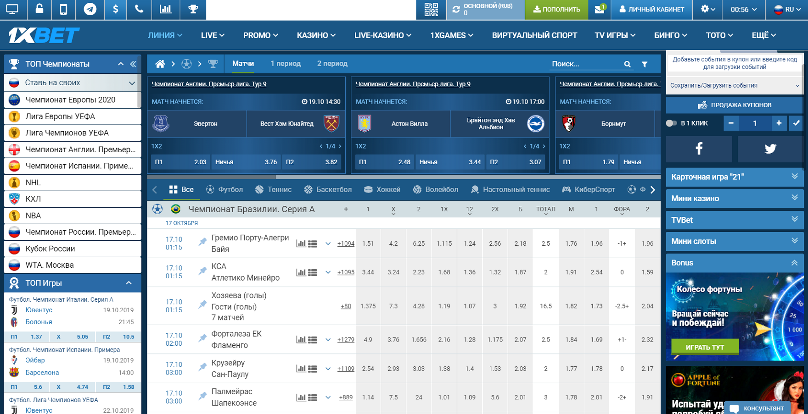This screenshot has width=808, height=414.
Task: Toggle the В 1 клик switch
Action: point(671,123)
